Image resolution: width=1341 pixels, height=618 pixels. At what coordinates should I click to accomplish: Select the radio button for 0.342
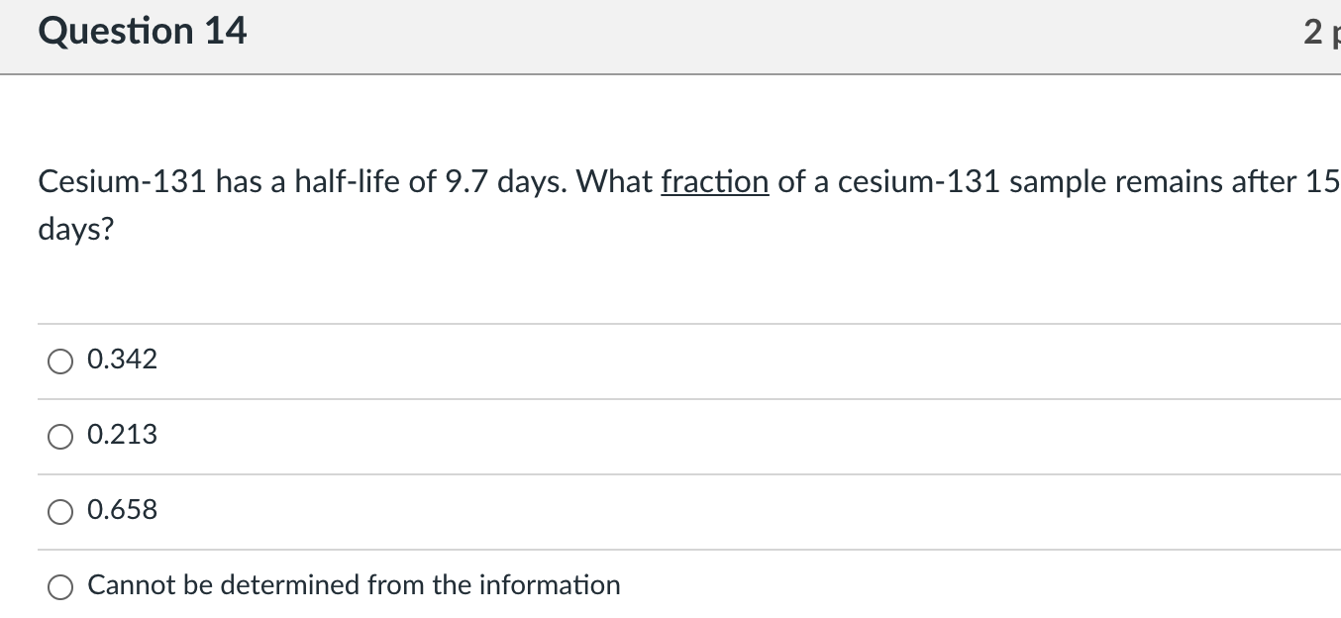[x=60, y=360]
